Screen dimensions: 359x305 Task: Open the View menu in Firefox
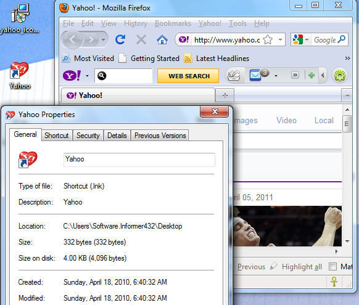[109, 23]
